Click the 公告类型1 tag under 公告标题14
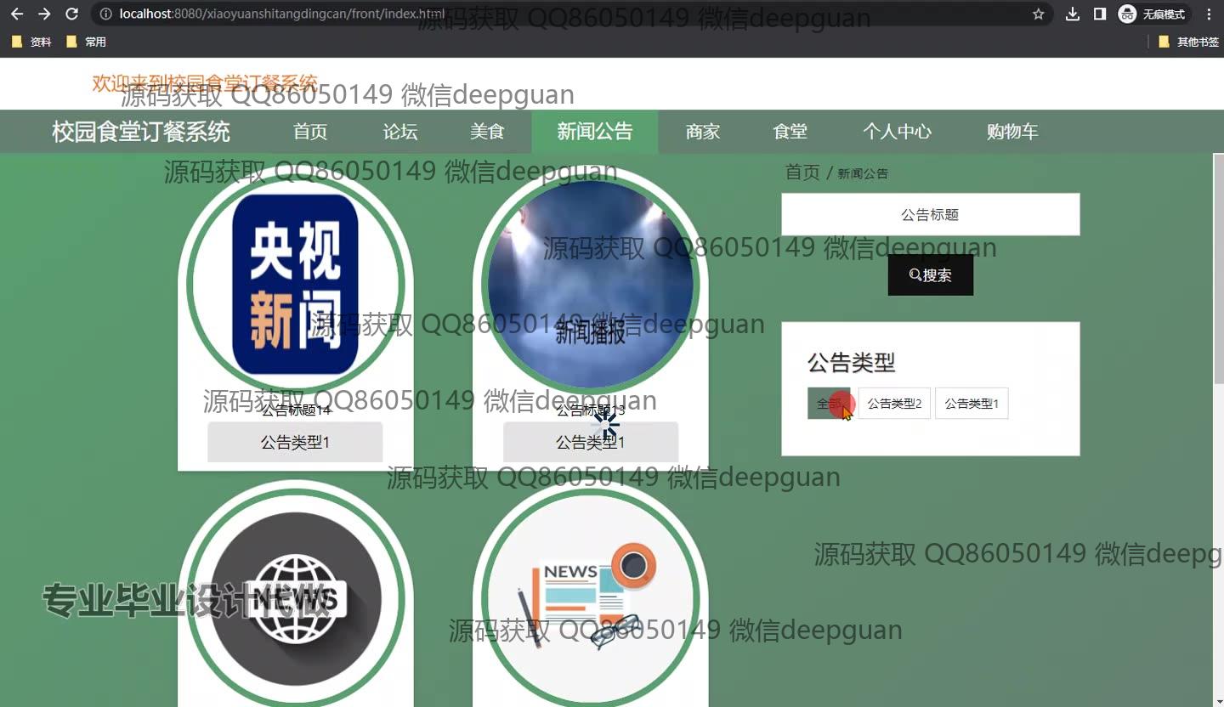Viewport: 1224px width, 707px height. 295,442
